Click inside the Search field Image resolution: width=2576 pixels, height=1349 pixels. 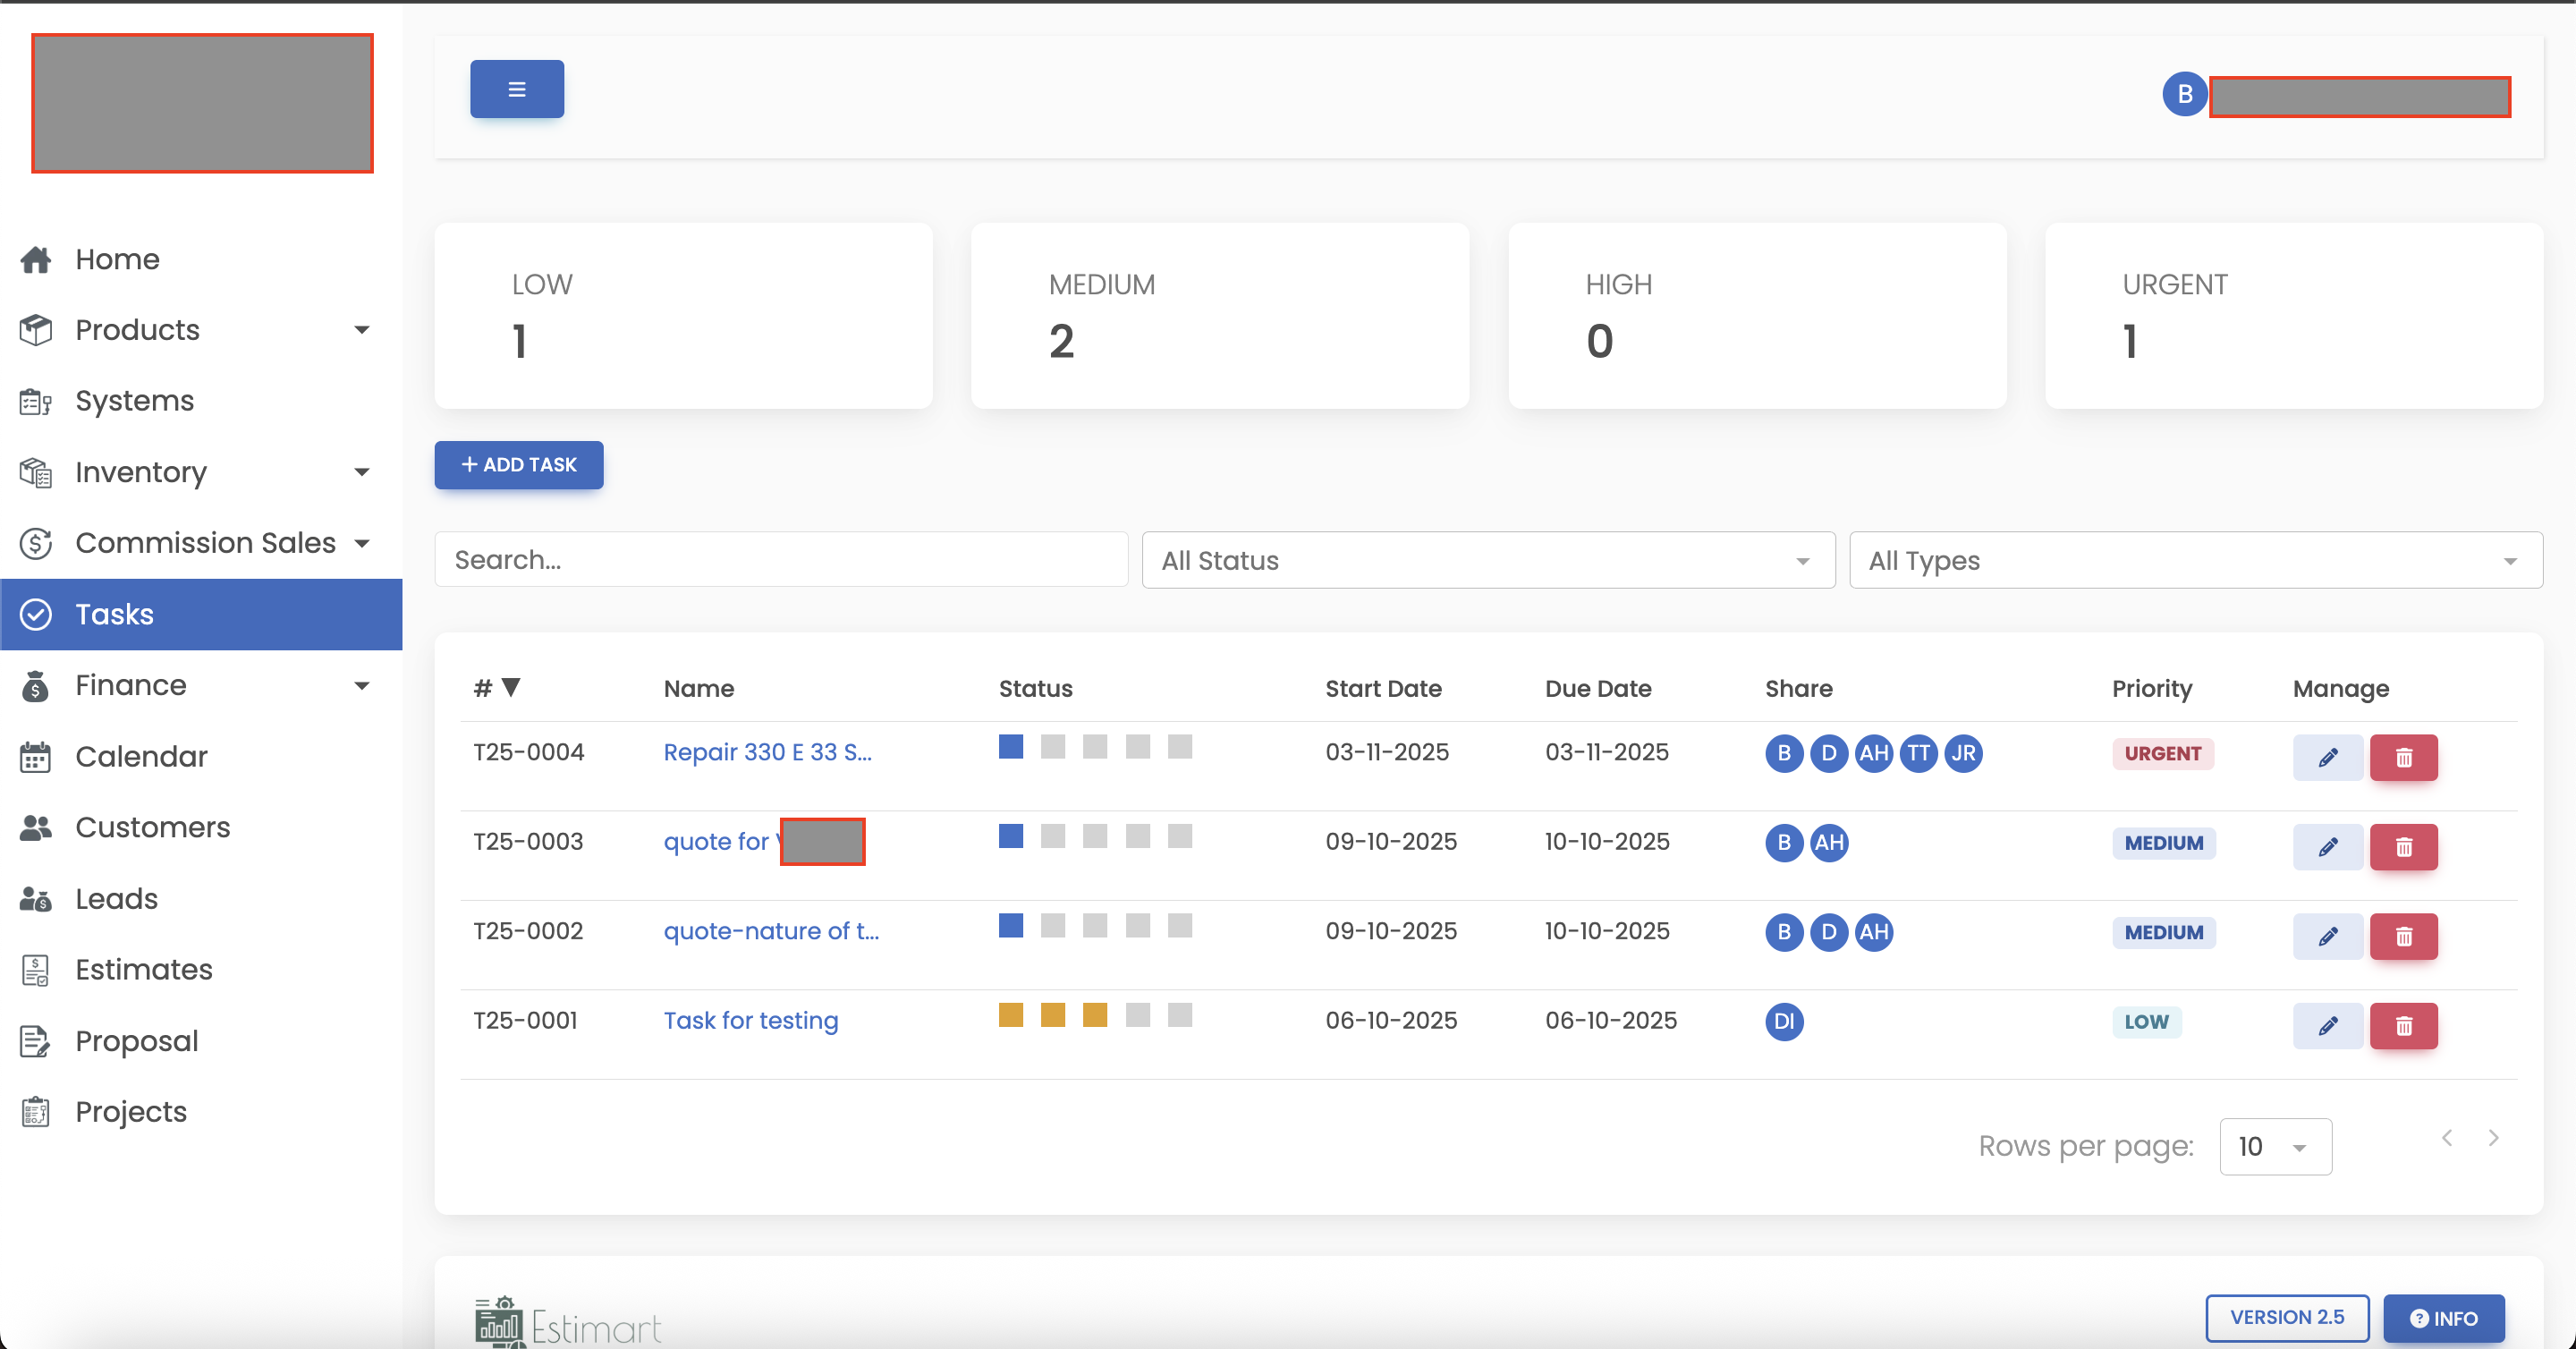(x=781, y=559)
